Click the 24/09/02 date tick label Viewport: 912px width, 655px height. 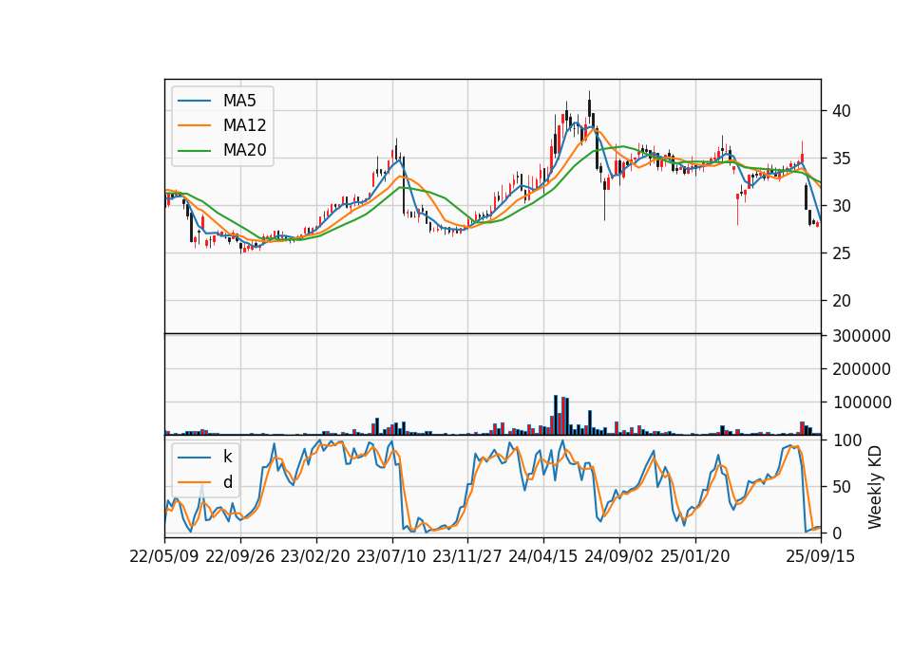[x=618, y=556]
